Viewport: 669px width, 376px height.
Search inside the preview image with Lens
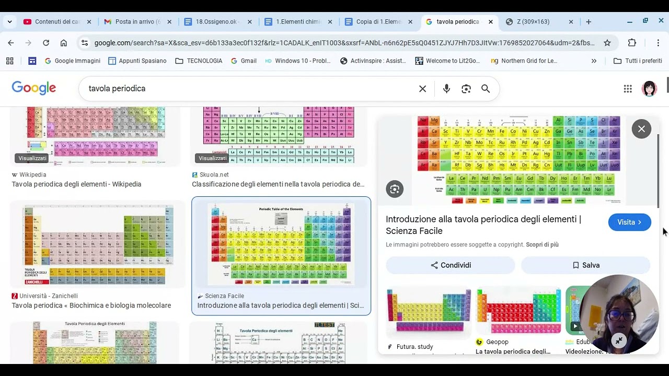(x=395, y=189)
